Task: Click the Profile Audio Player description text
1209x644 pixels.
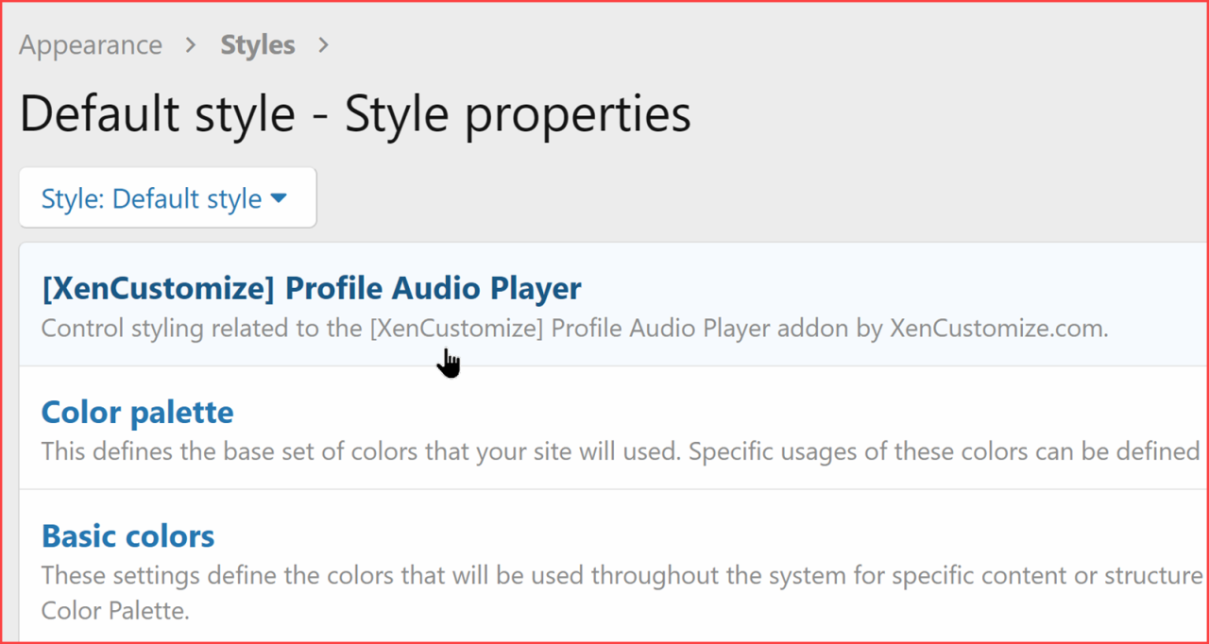Action: pyautogui.click(x=574, y=328)
